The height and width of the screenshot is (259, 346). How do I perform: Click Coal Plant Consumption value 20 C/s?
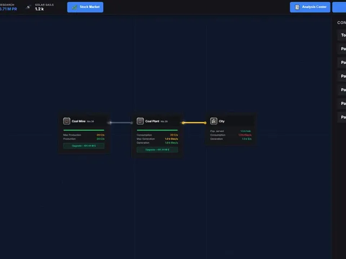click(x=174, y=135)
